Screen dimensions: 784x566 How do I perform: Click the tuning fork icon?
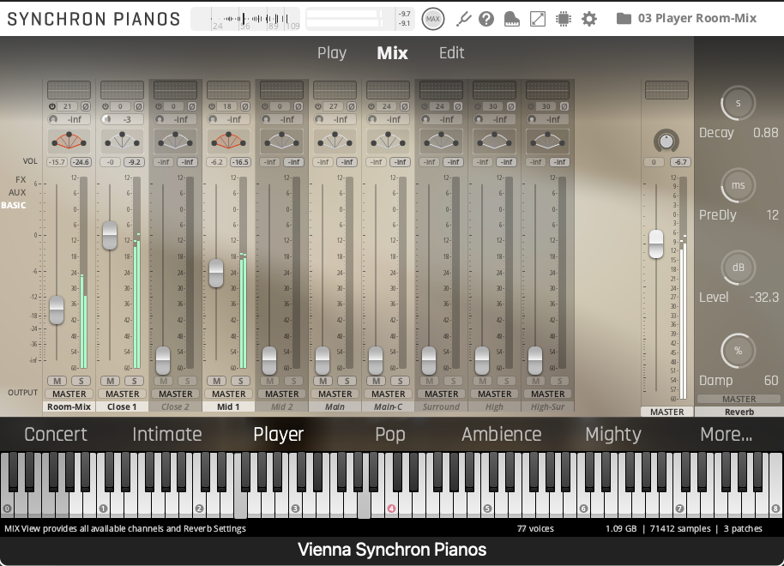coord(463,19)
